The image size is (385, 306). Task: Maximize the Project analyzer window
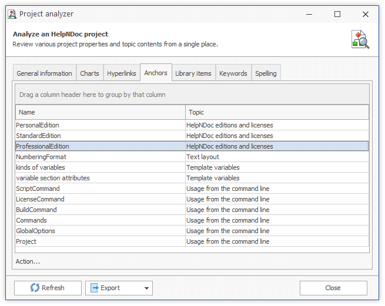(337, 14)
